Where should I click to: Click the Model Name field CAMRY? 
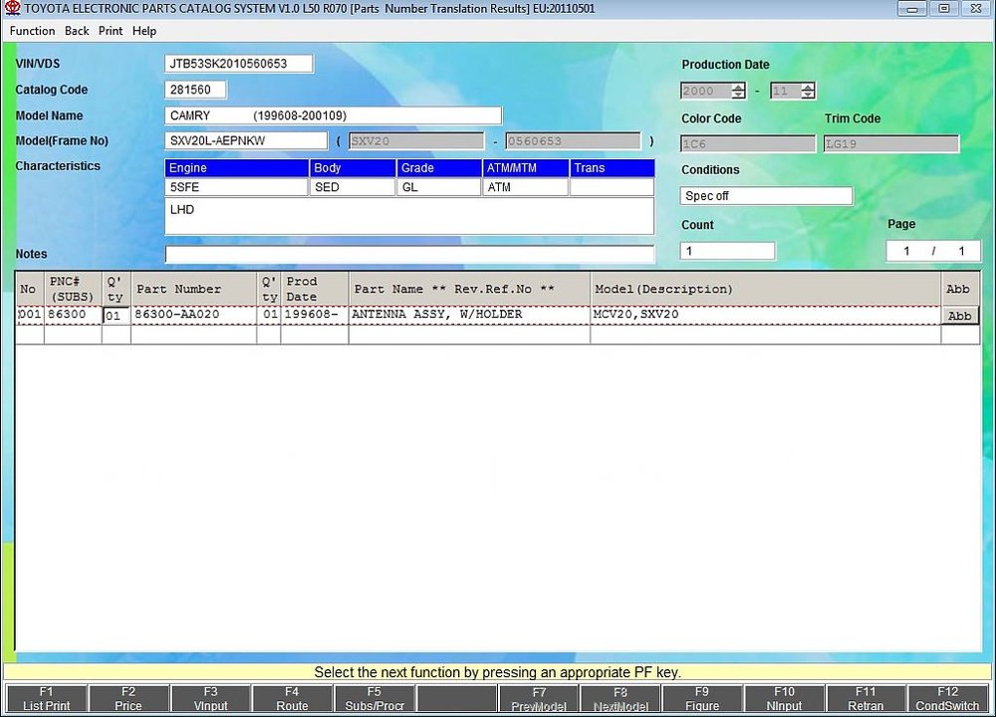(x=333, y=116)
